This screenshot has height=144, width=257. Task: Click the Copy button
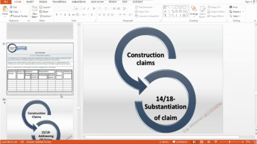[x=14, y=12]
